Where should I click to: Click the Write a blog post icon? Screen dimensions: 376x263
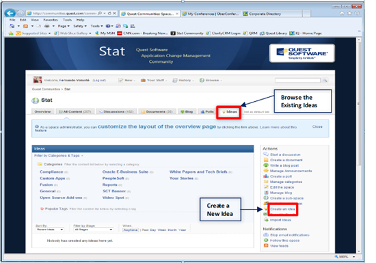point(266,165)
